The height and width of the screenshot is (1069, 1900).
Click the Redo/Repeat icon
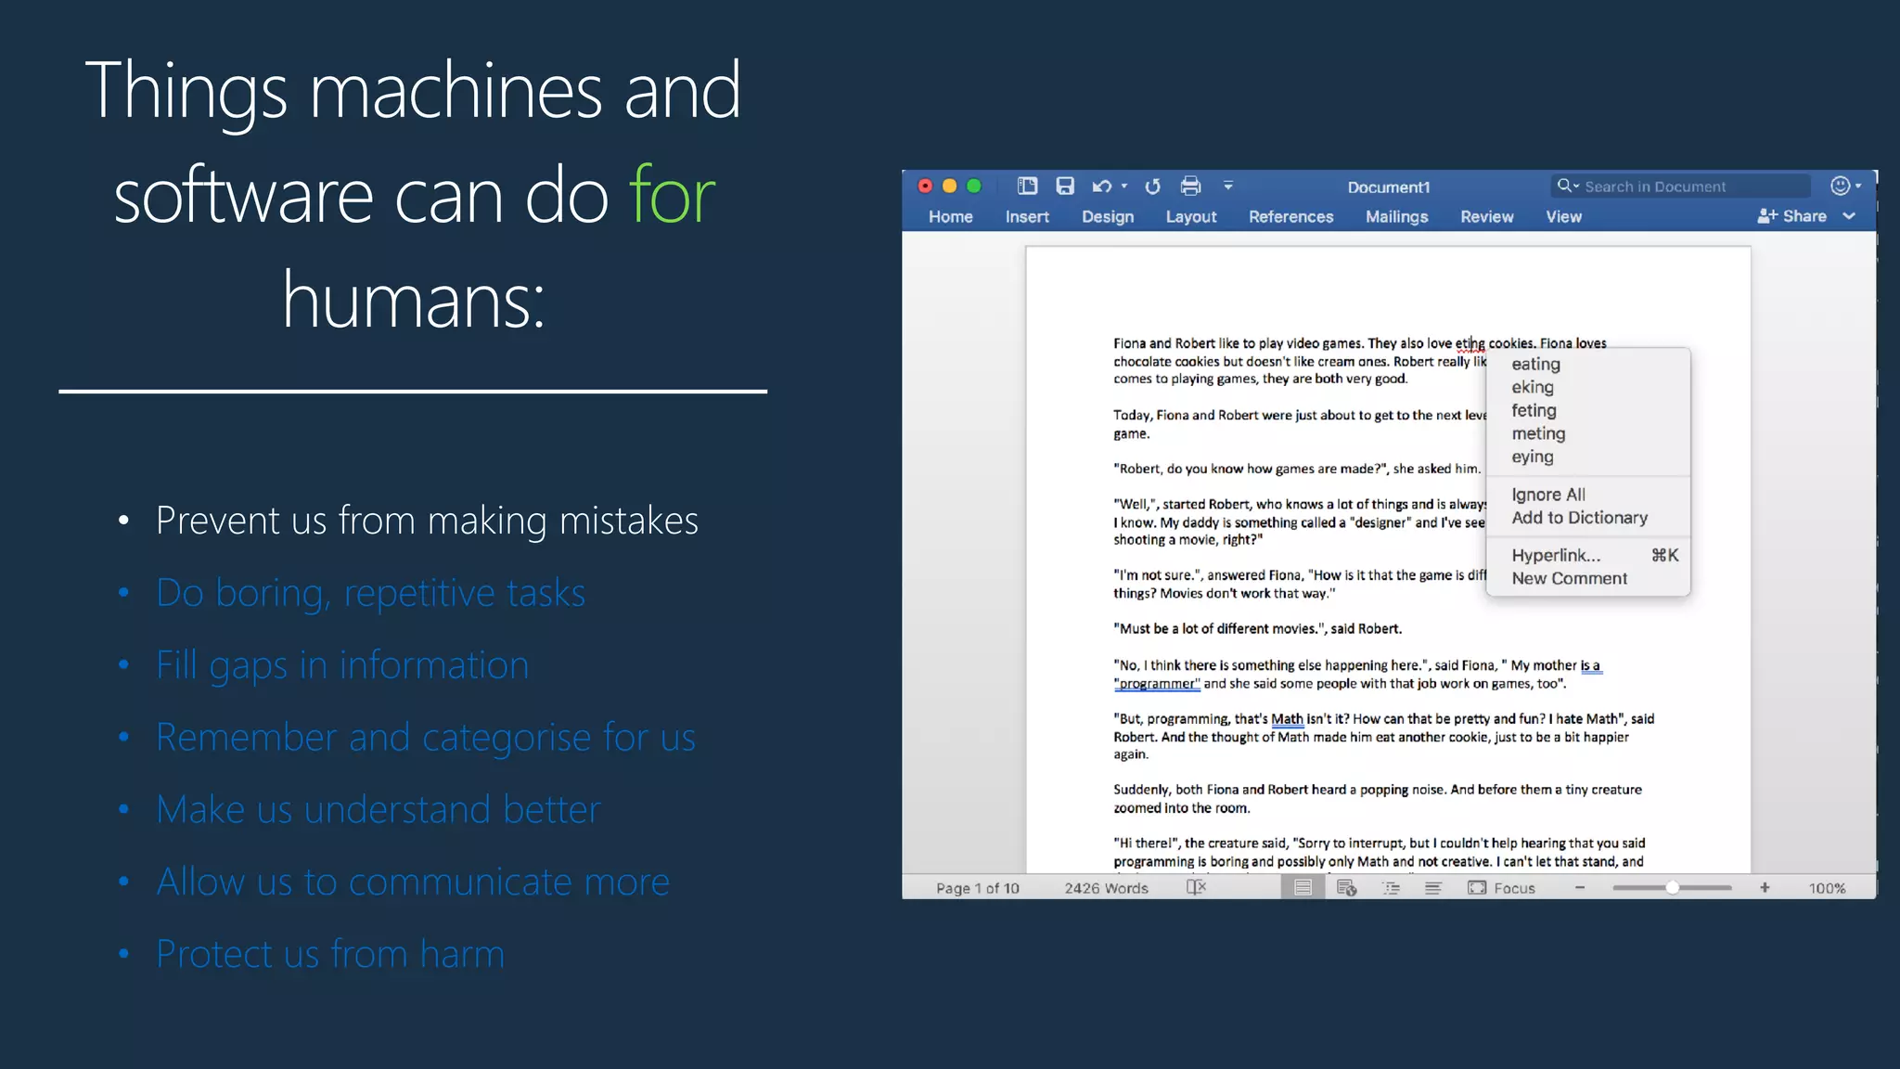coord(1153,187)
